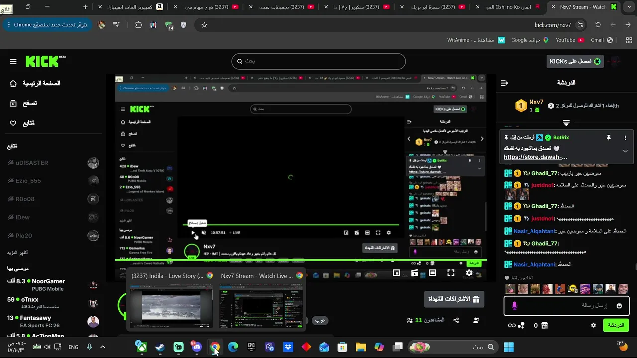This screenshot has width=637, height=358.
Task: Open Plo20 channel in followed list
Action: [53, 236]
